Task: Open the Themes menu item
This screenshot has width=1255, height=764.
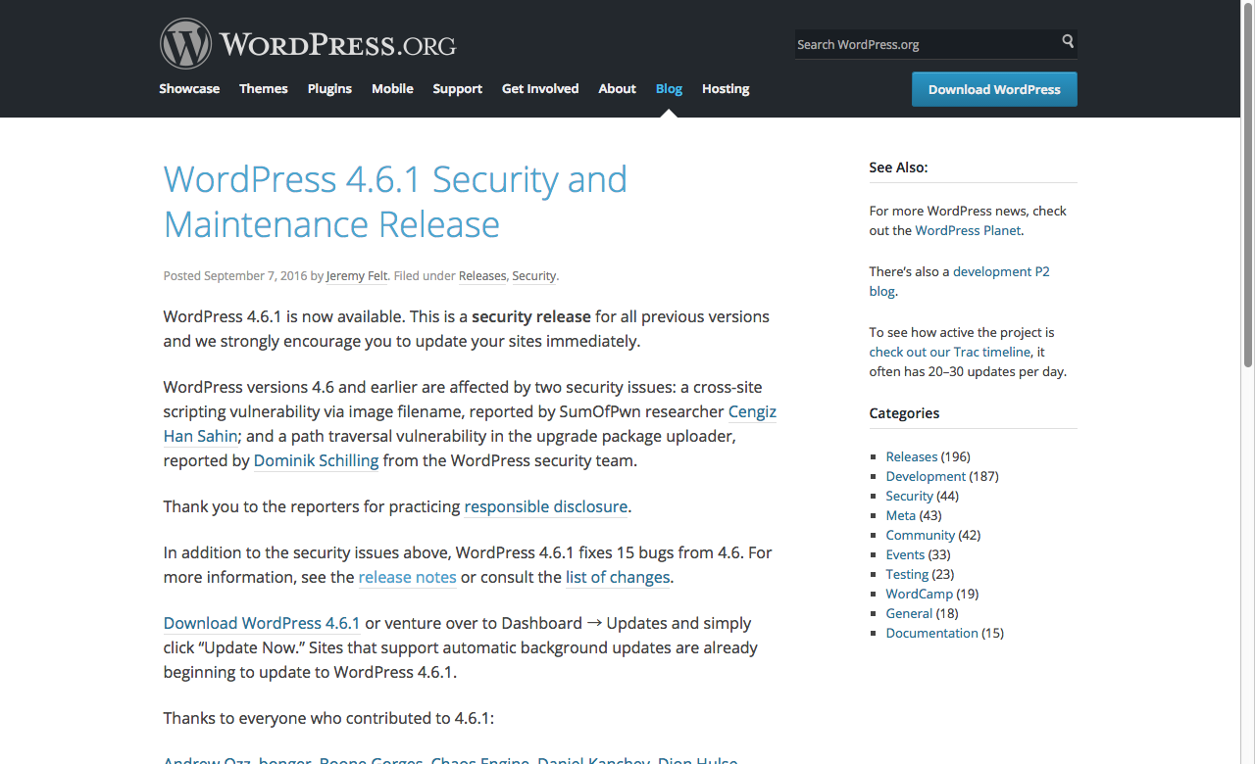Action: click(264, 88)
